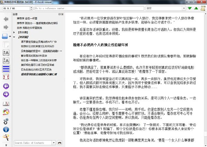Click the Open ebook icon

(x=5, y=36)
